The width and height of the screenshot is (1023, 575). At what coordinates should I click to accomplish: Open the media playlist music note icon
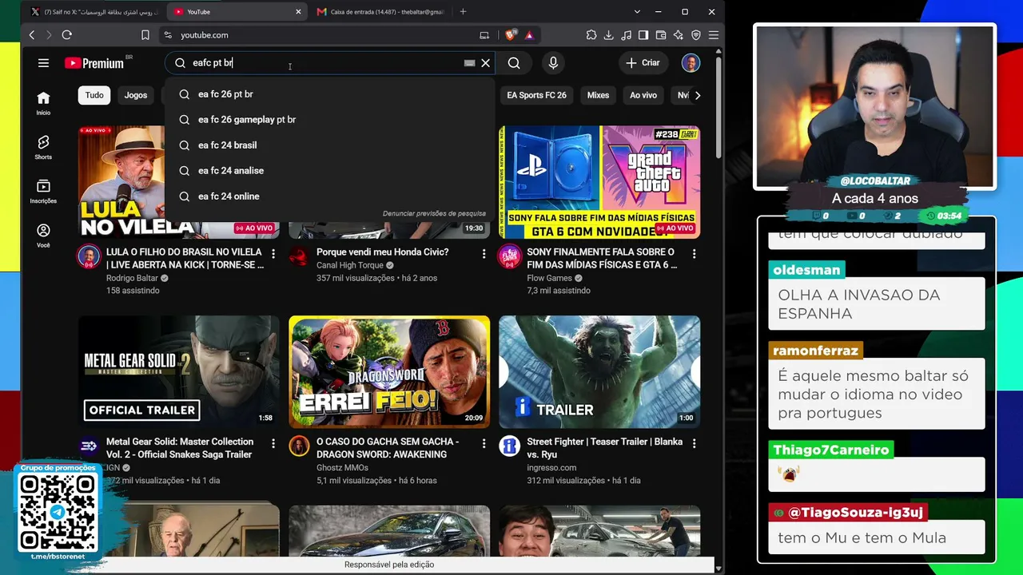pos(626,35)
